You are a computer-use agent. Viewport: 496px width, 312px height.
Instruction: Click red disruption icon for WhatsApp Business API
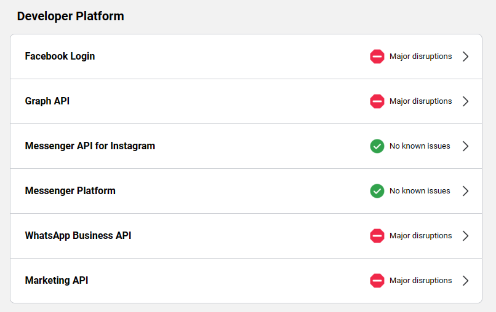click(x=377, y=236)
